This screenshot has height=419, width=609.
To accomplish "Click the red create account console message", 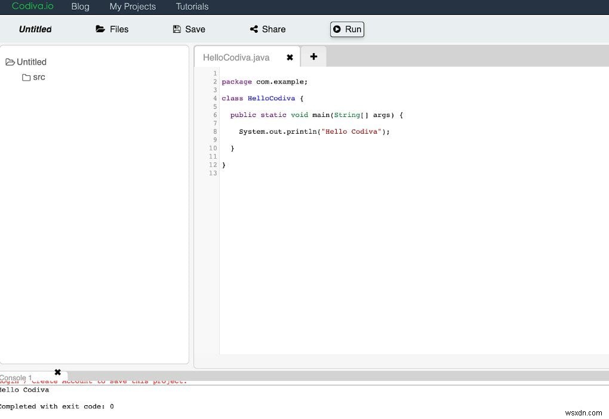I will pyautogui.click(x=93, y=381).
